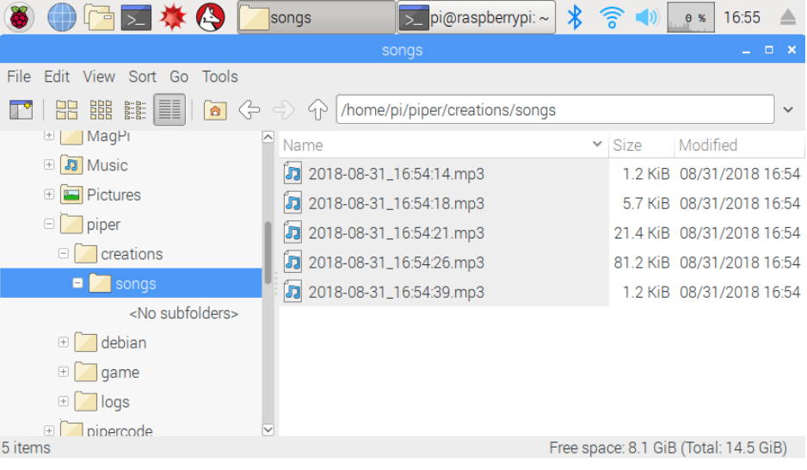Select file 2018-08-31_16:54:14.mp3
The height and width of the screenshot is (470, 807).
coord(397,174)
